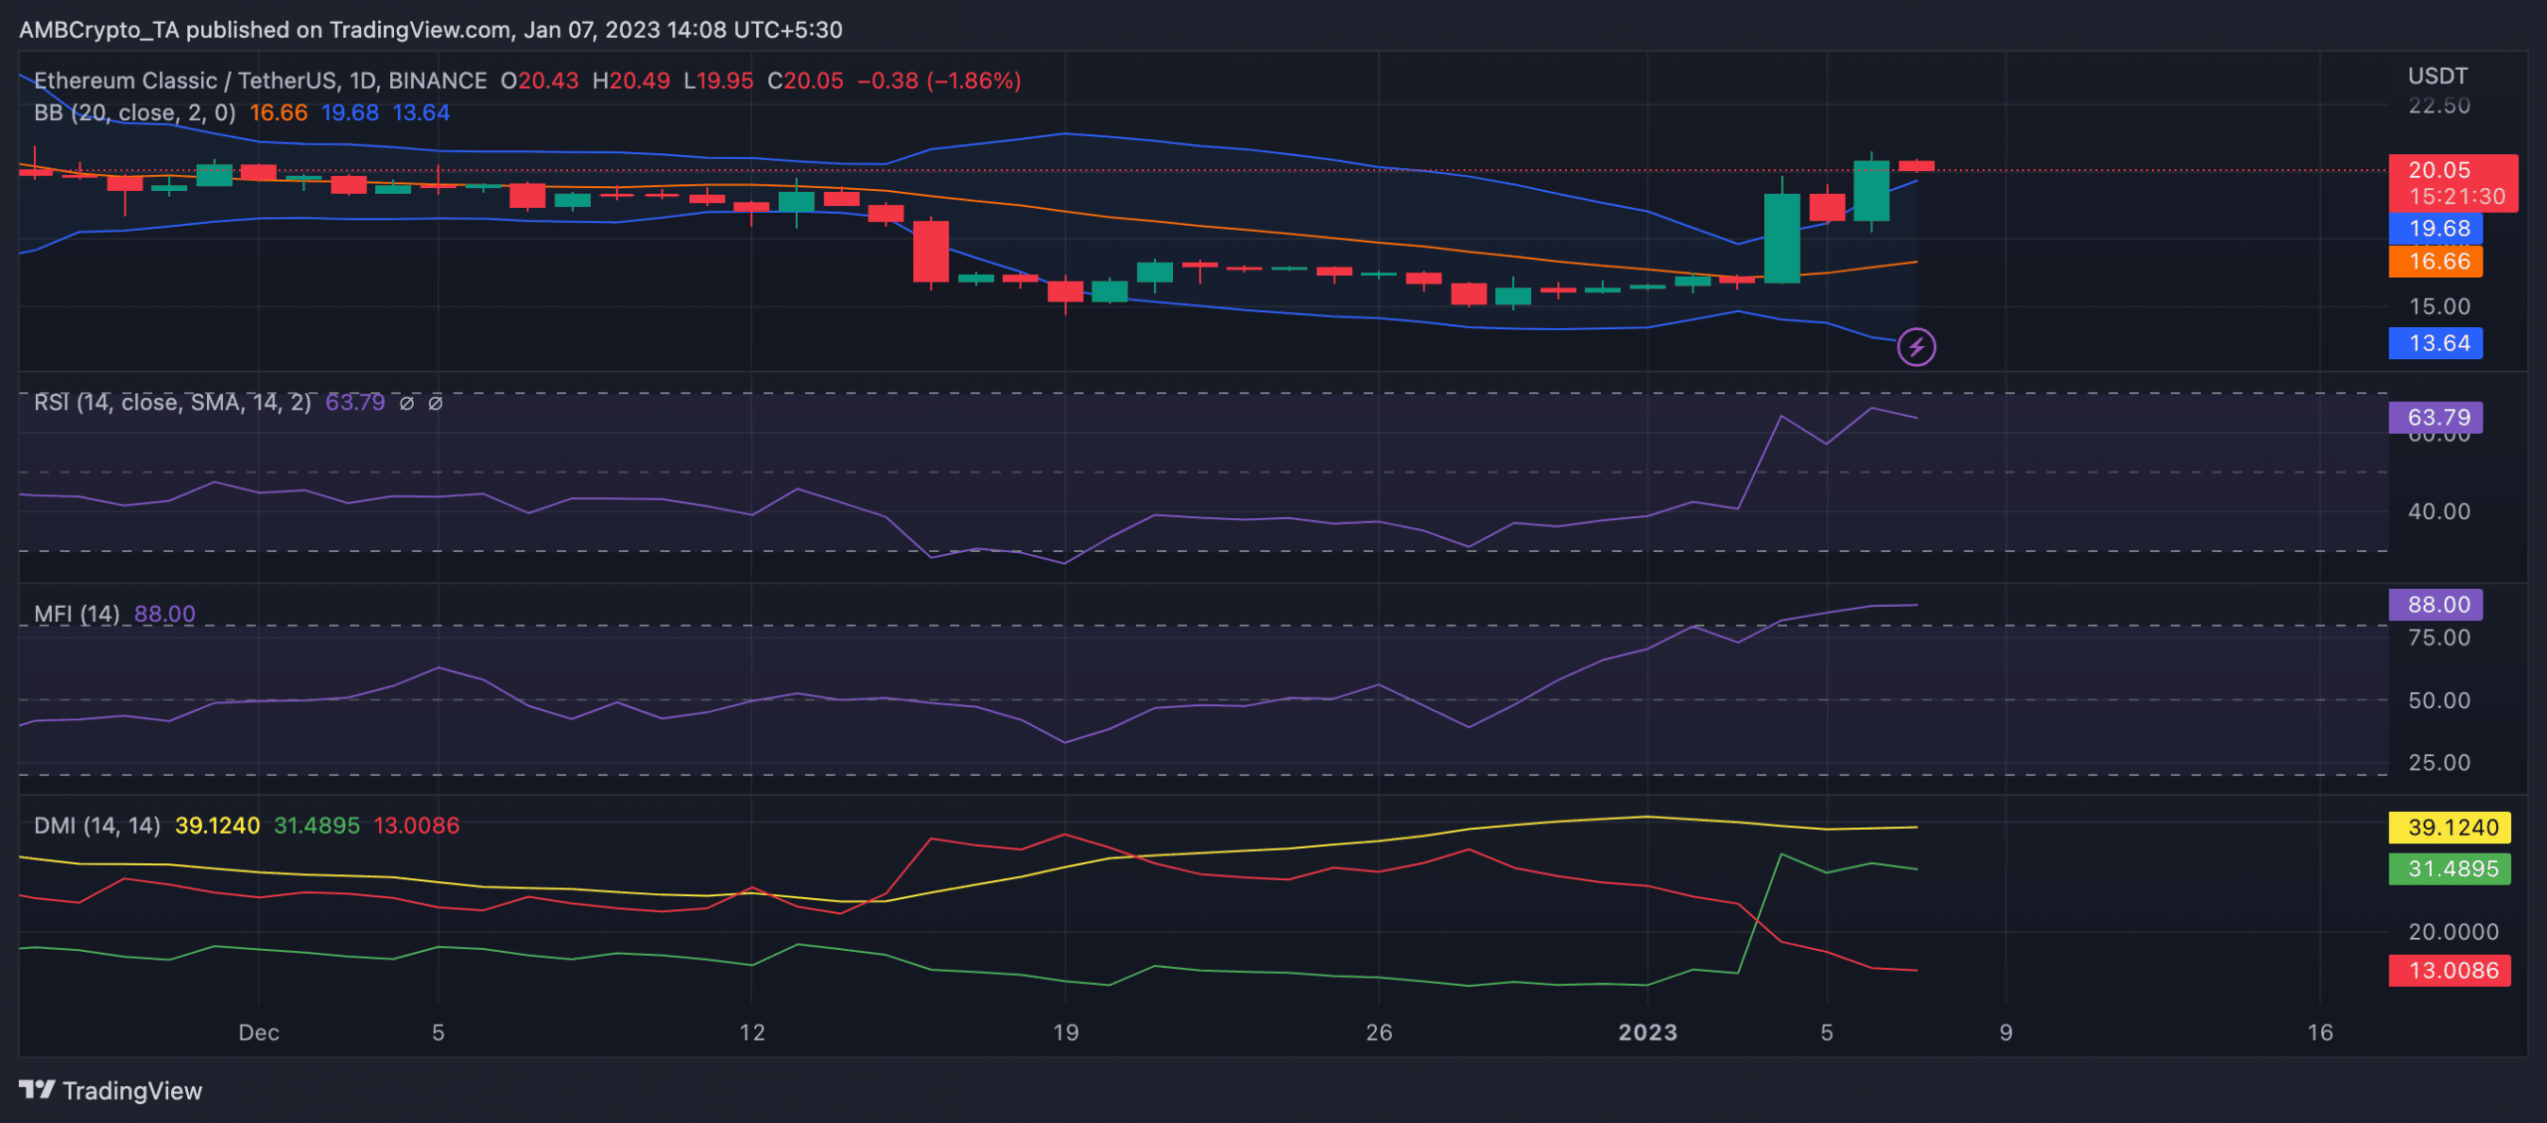The image size is (2547, 1123).
Task: Click the first RSI null symbol
Action: click(407, 403)
